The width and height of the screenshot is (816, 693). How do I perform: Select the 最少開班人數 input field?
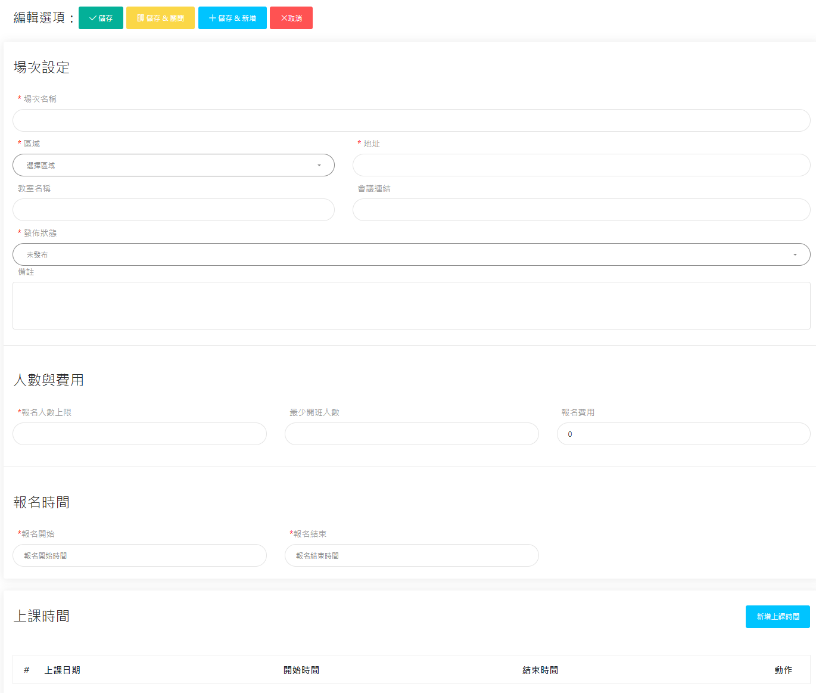pyautogui.click(x=412, y=434)
